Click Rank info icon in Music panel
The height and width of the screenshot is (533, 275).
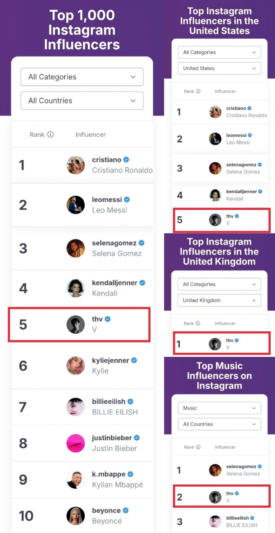(x=198, y=447)
